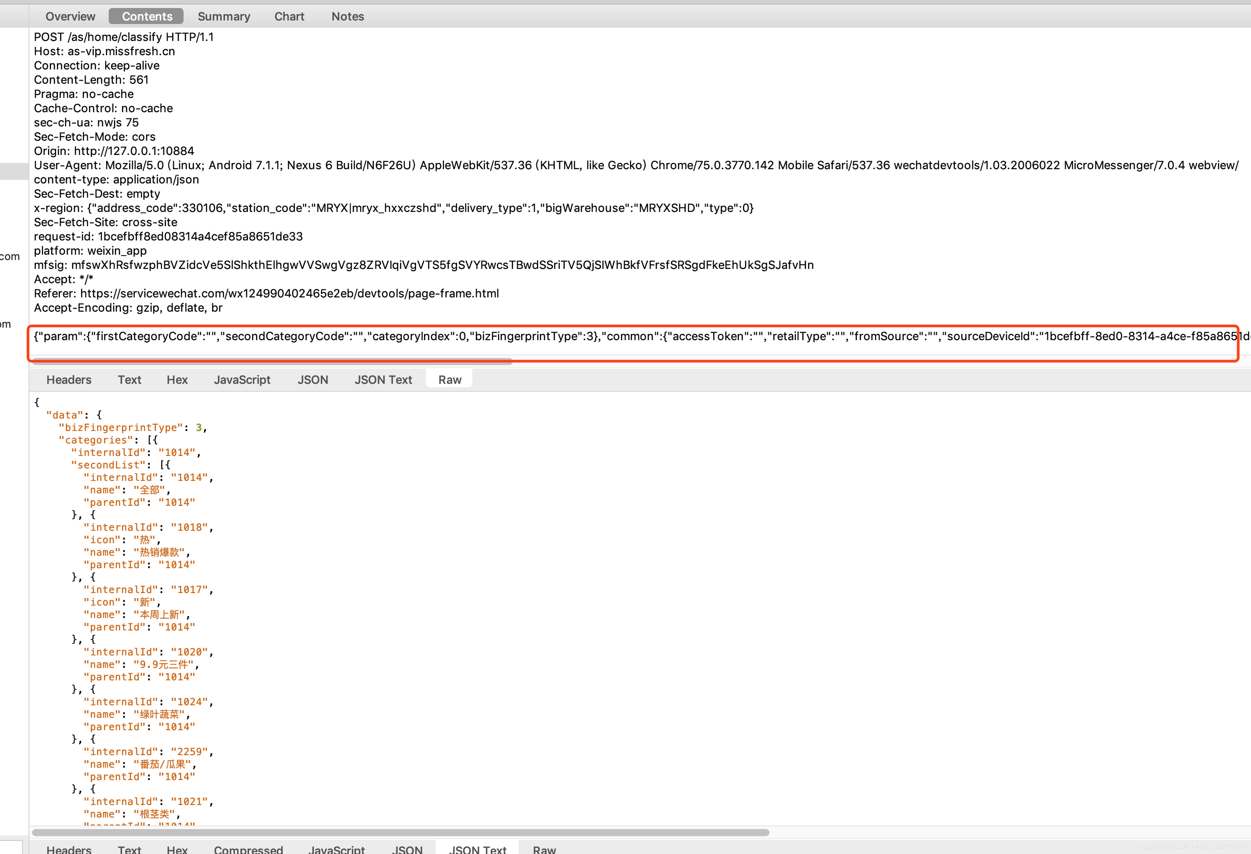Show response Raw view at bottom
This screenshot has height=854, width=1251.
pyautogui.click(x=544, y=849)
